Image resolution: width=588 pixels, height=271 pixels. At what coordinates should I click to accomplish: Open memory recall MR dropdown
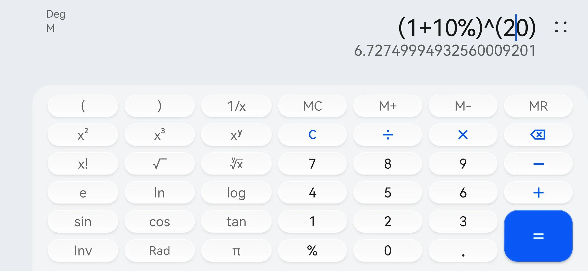tap(538, 106)
